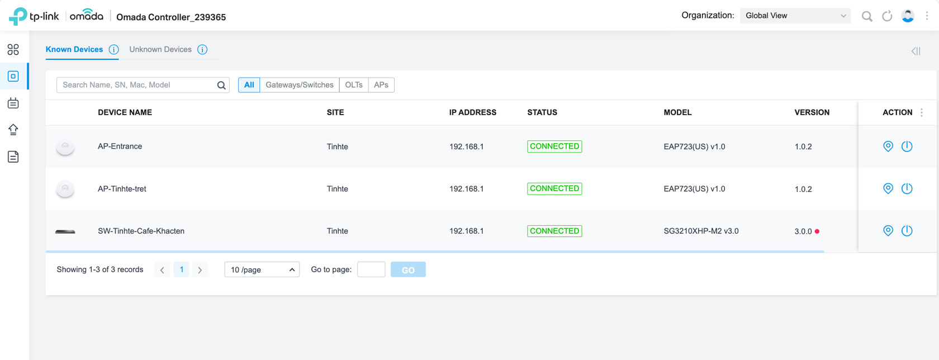Switch to the Known Devices tab
This screenshot has width=939, height=360.
coord(74,49)
